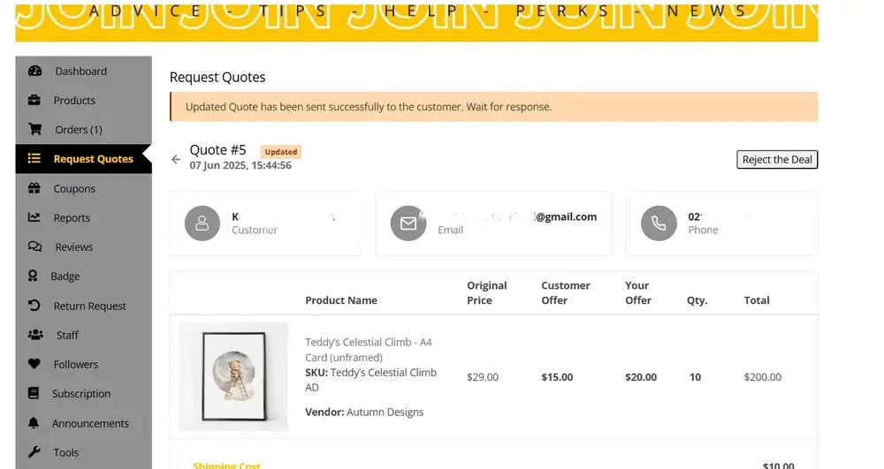The width and height of the screenshot is (884, 469).
Task: Click the Request Quotes page heading
Action: point(217,77)
